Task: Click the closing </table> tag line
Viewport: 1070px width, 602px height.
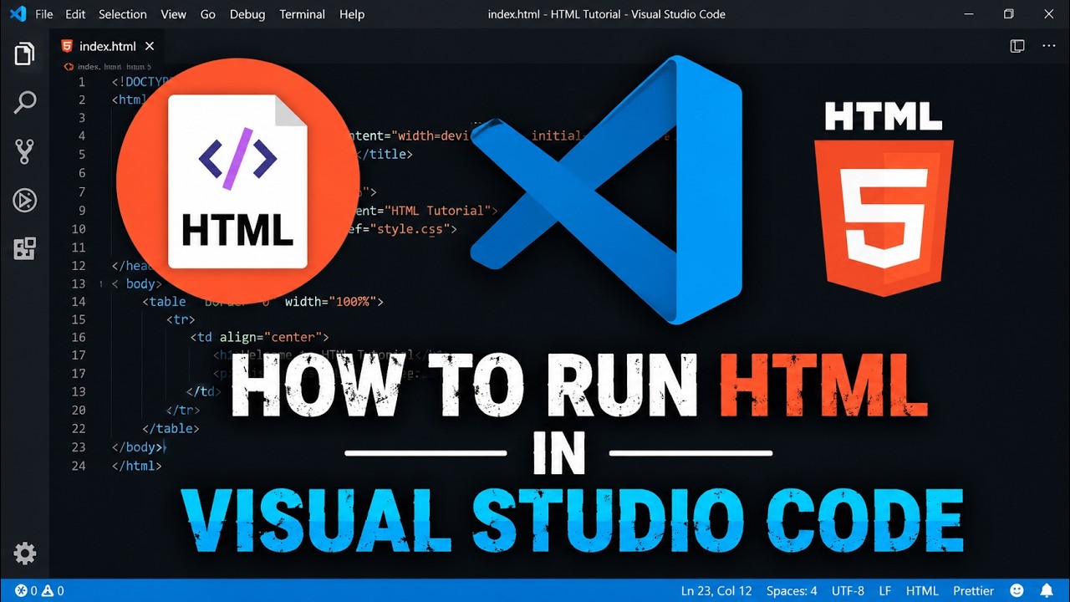Action: (171, 428)
